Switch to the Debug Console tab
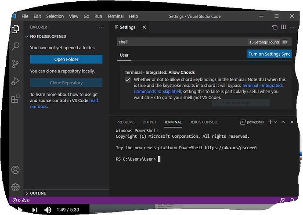The image size is (303, 215). (204, 122)
